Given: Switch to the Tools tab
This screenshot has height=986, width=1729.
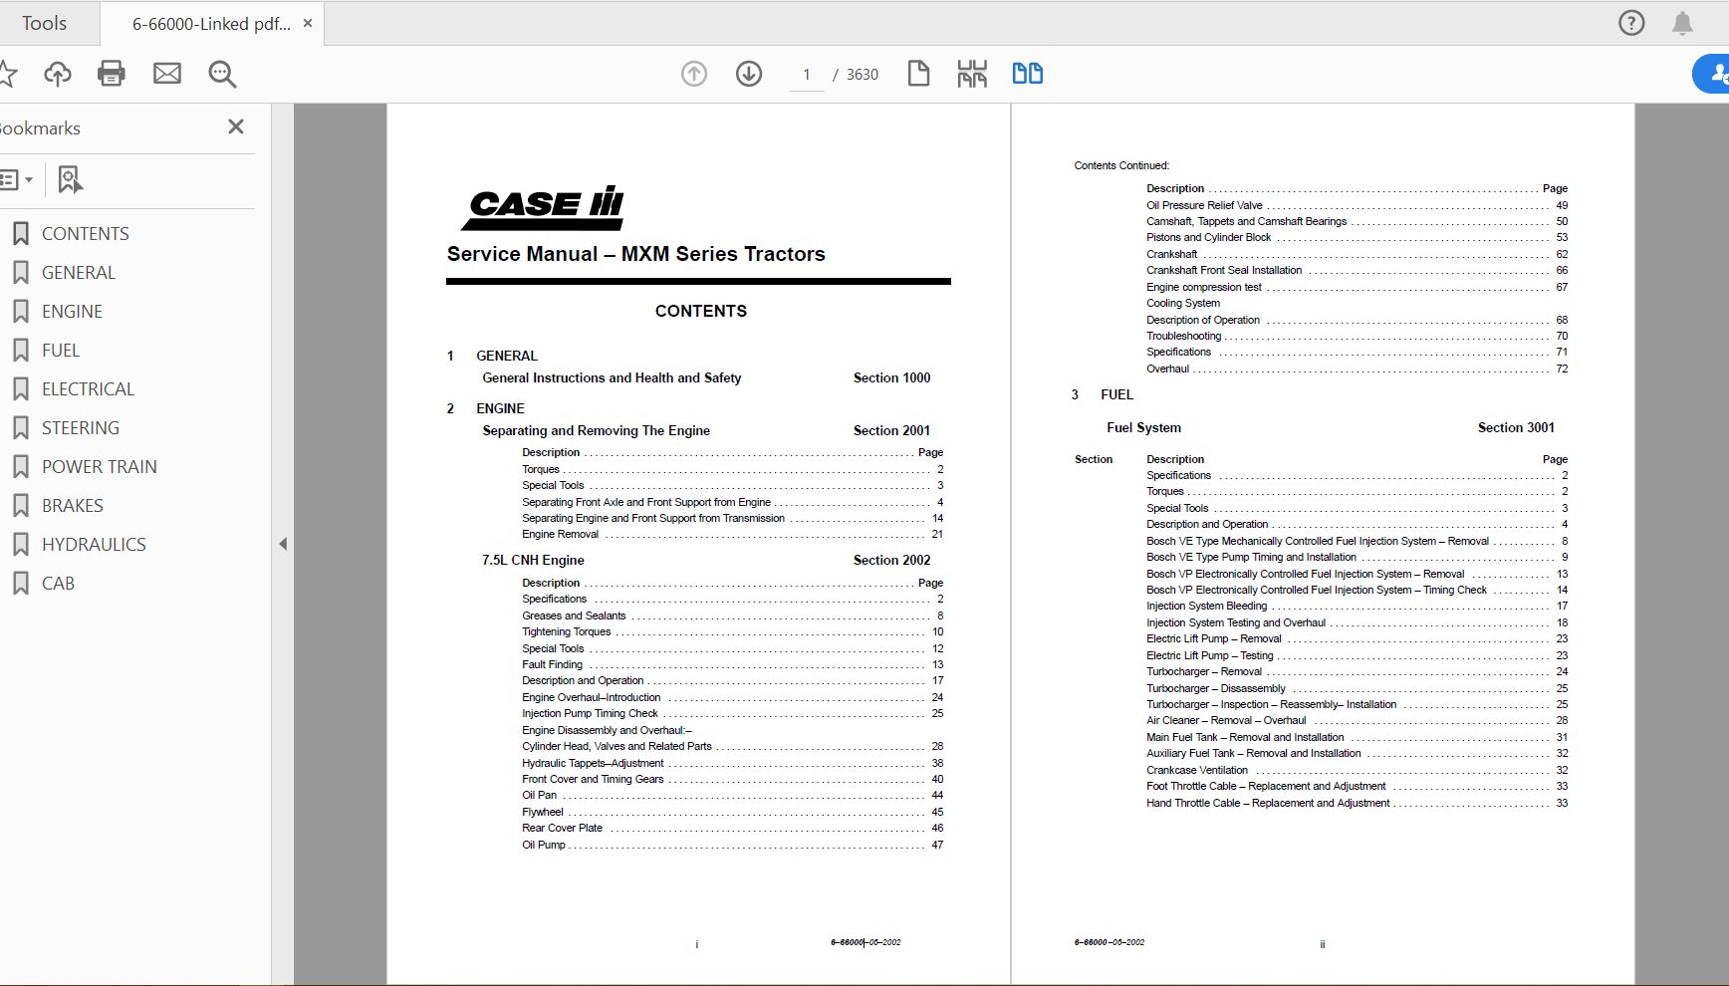Looking at the screenshot, I should 45,22.
